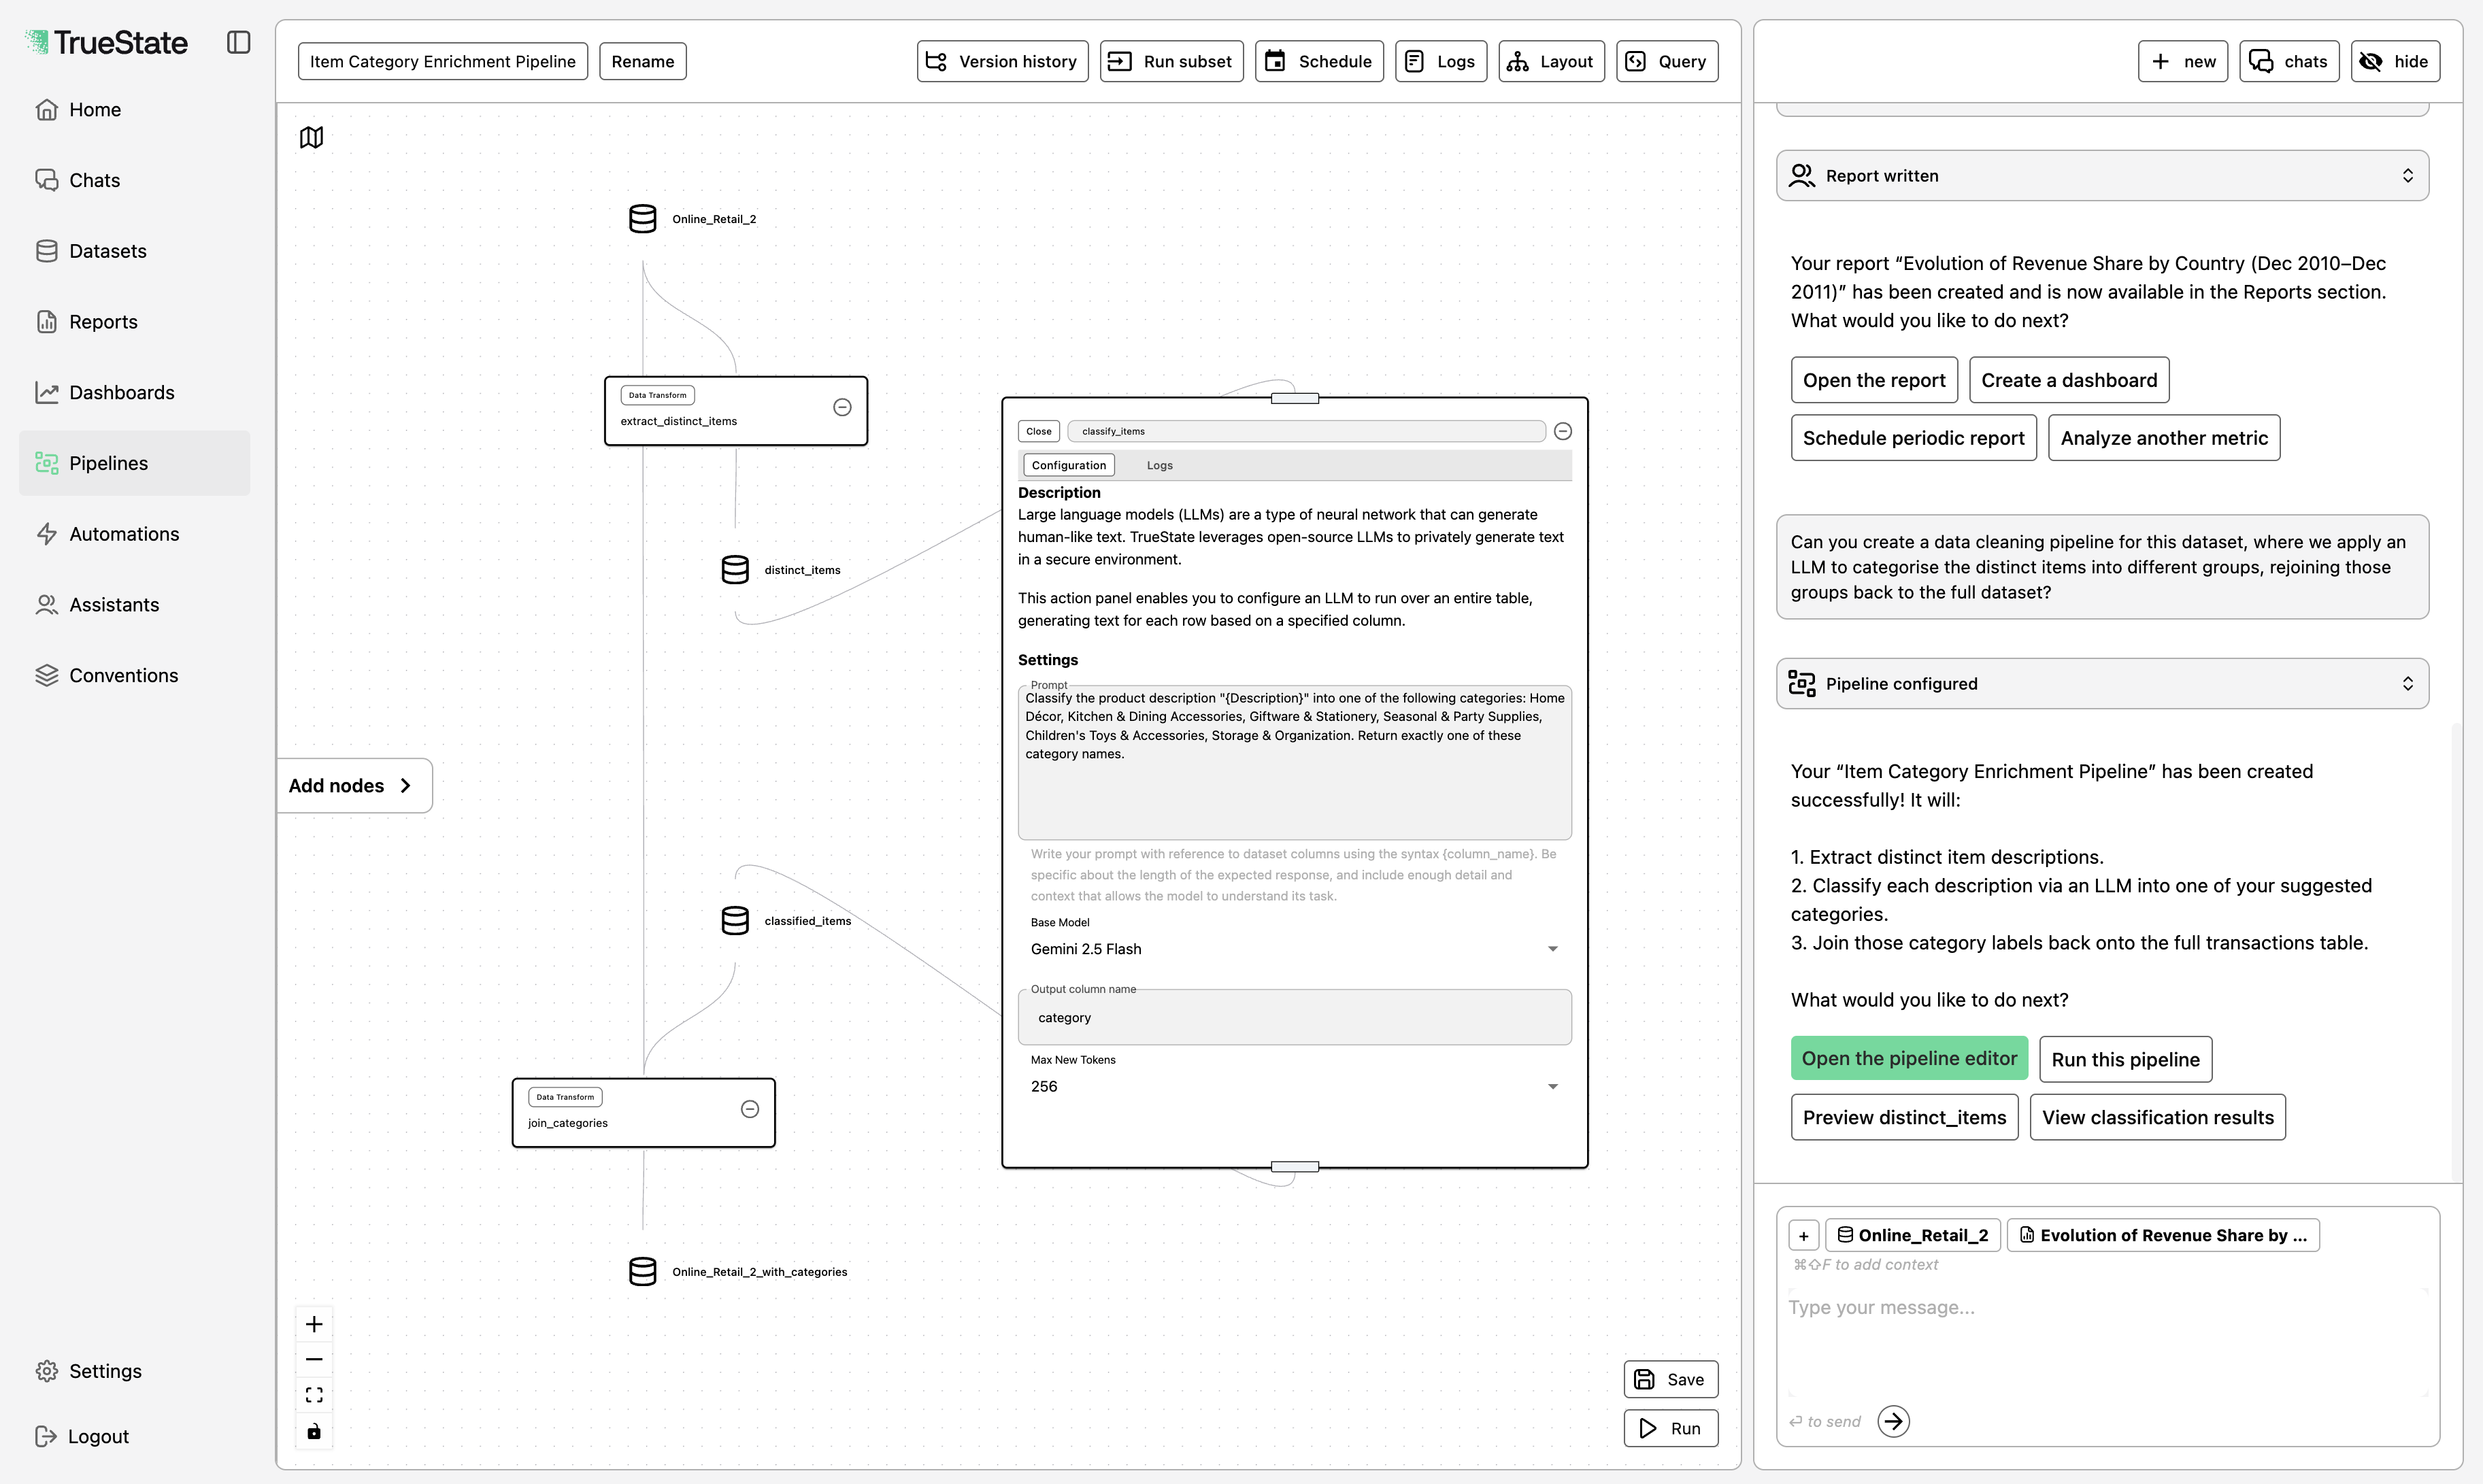Click the Online_Retail_2_with_categories dataset icon
2483x1484 pixels.
click(x=643, y=1272)
